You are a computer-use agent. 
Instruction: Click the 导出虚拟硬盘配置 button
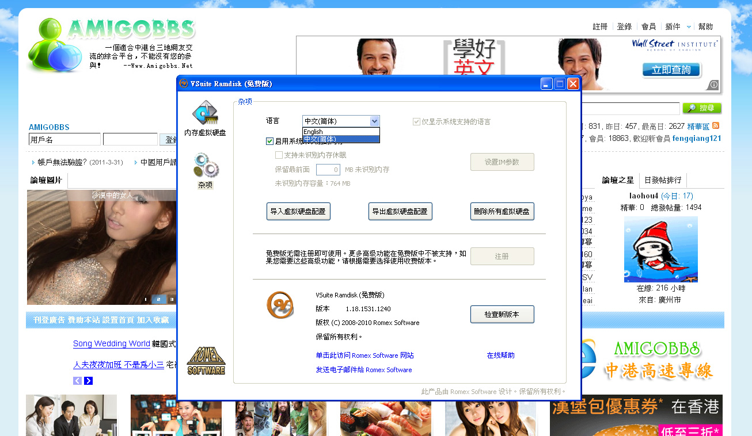pos(400,211)
